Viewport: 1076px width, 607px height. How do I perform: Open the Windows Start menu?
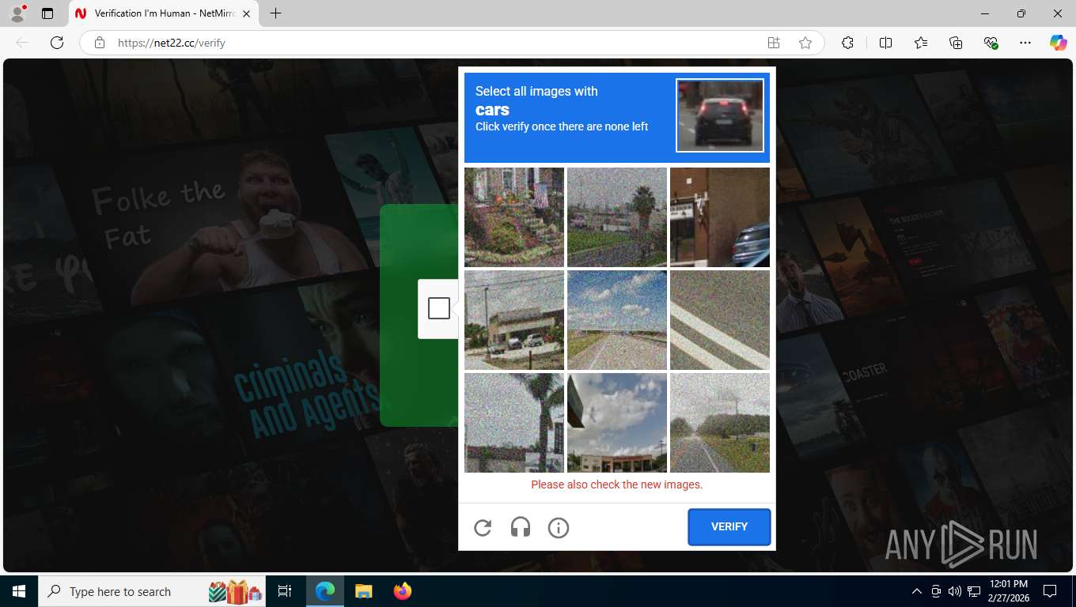(19, 591)
